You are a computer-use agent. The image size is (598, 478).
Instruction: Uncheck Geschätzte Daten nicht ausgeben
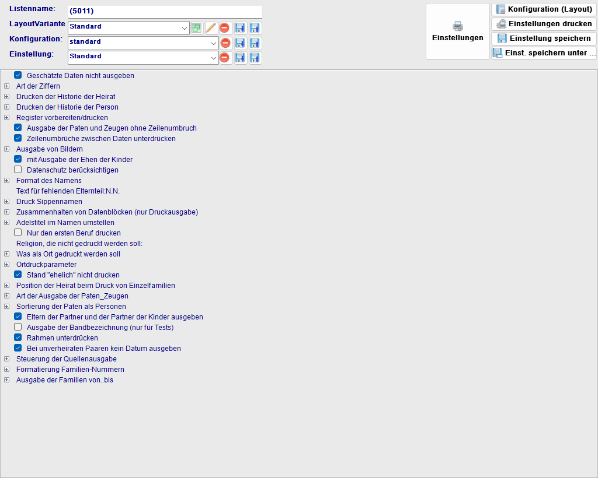[x=18, y=75]
